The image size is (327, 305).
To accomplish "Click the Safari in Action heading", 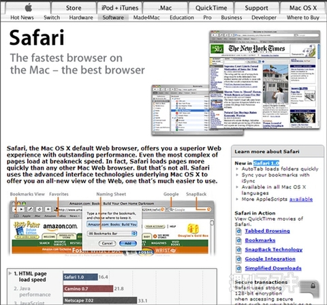I will 255,213.
